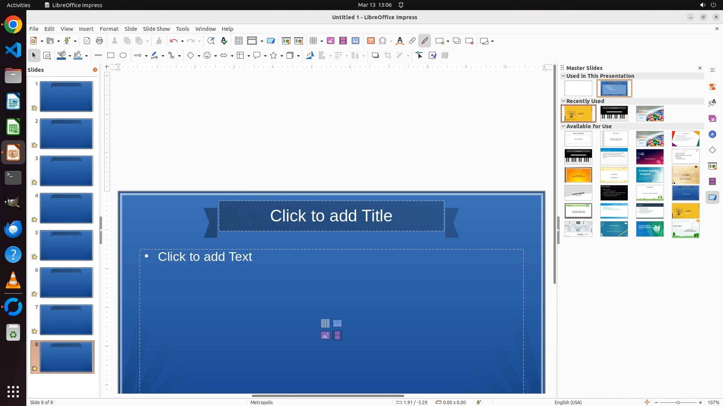
Task: Click the zoom slider in status bar
Action: coord(678,402)
